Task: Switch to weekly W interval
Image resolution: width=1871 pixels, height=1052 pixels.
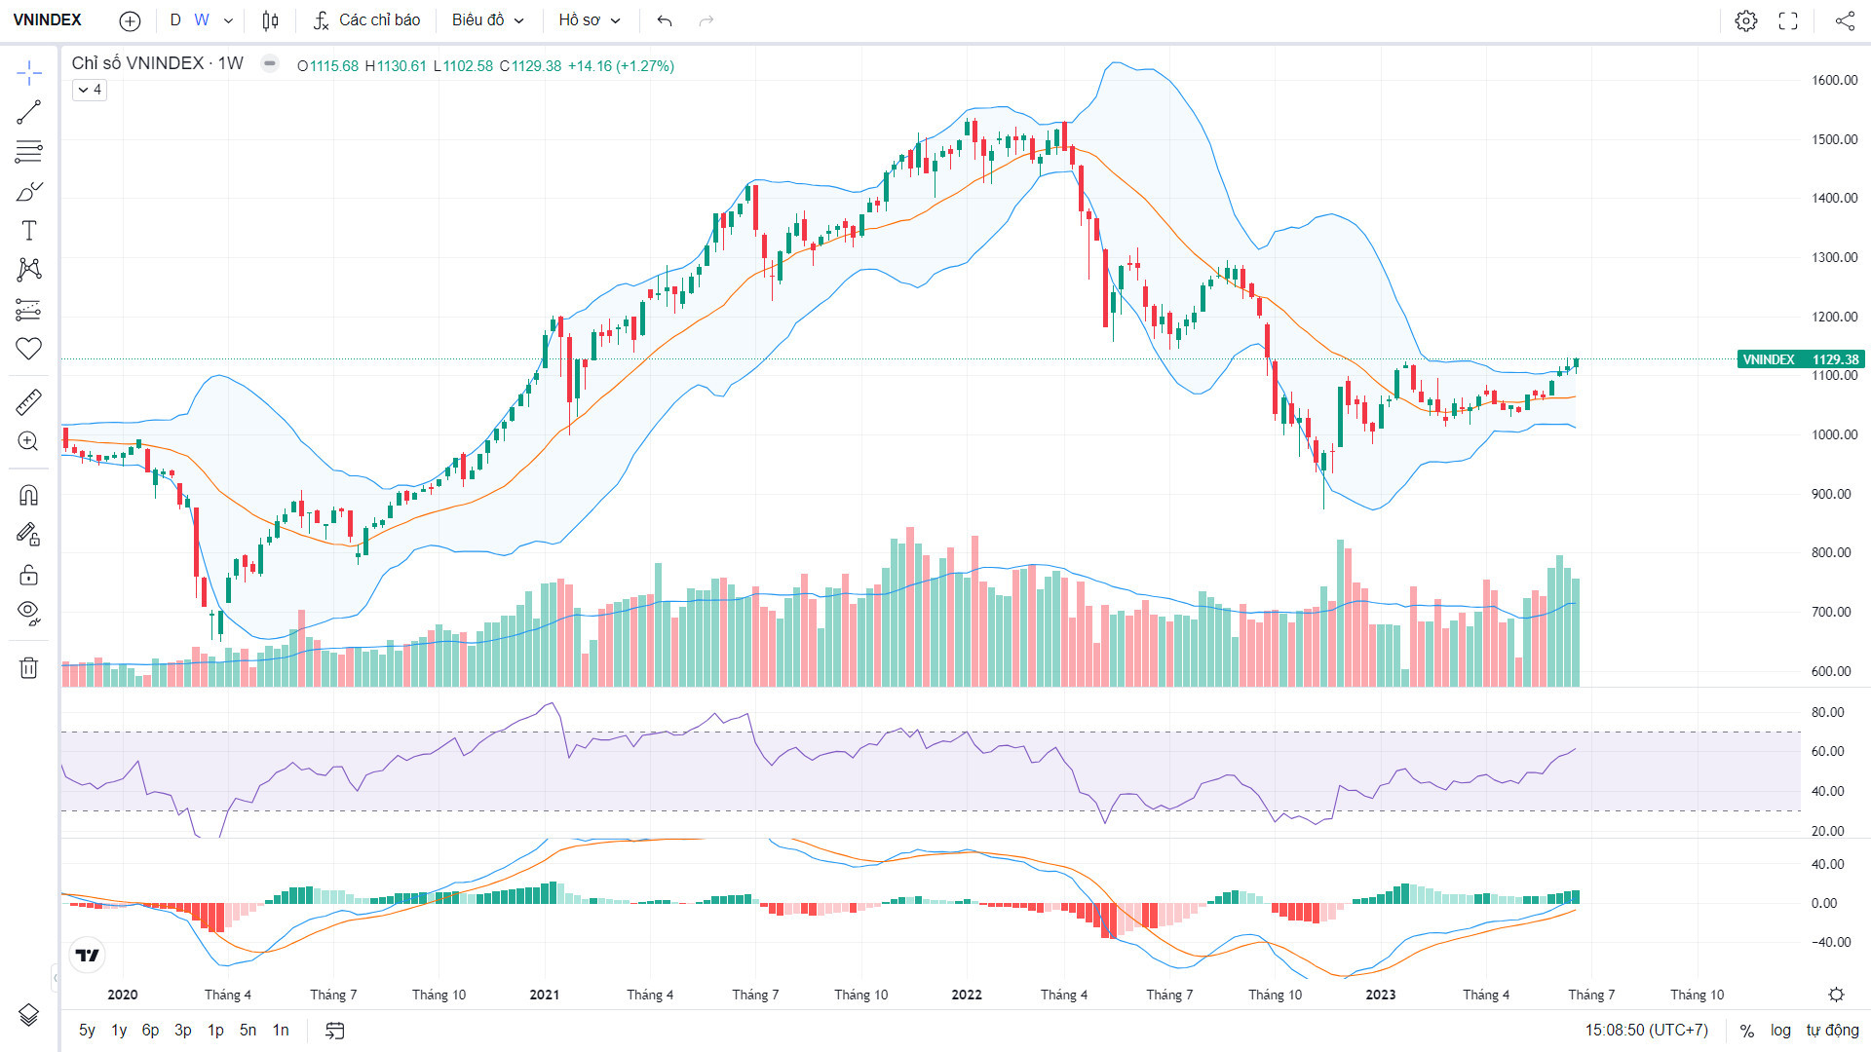Action: (202, 20)
